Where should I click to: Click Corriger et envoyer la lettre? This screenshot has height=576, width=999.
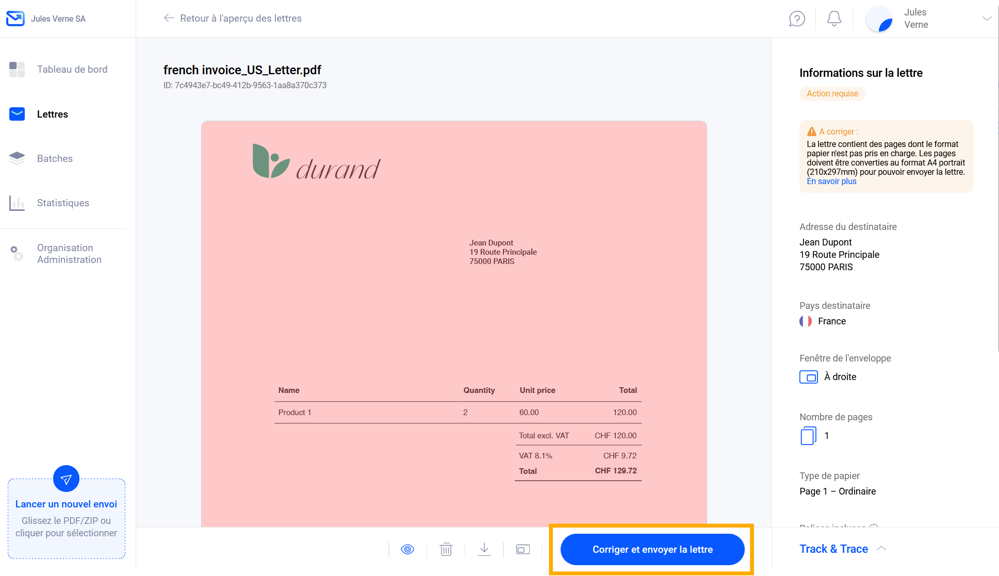(652, 549)
